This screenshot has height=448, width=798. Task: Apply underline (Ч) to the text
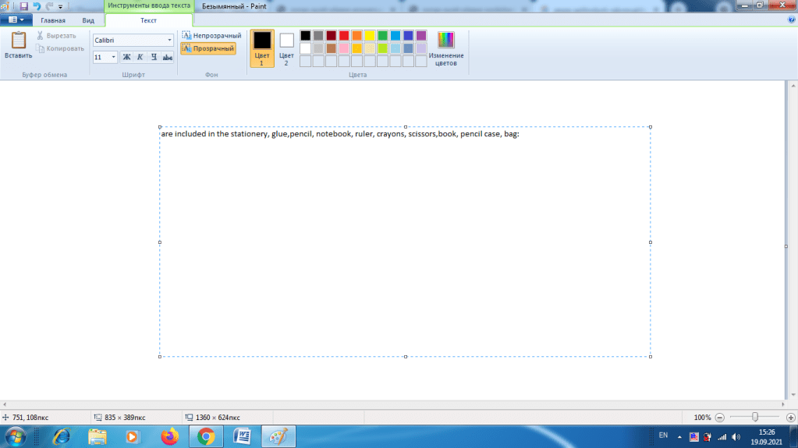click(154, 57)
